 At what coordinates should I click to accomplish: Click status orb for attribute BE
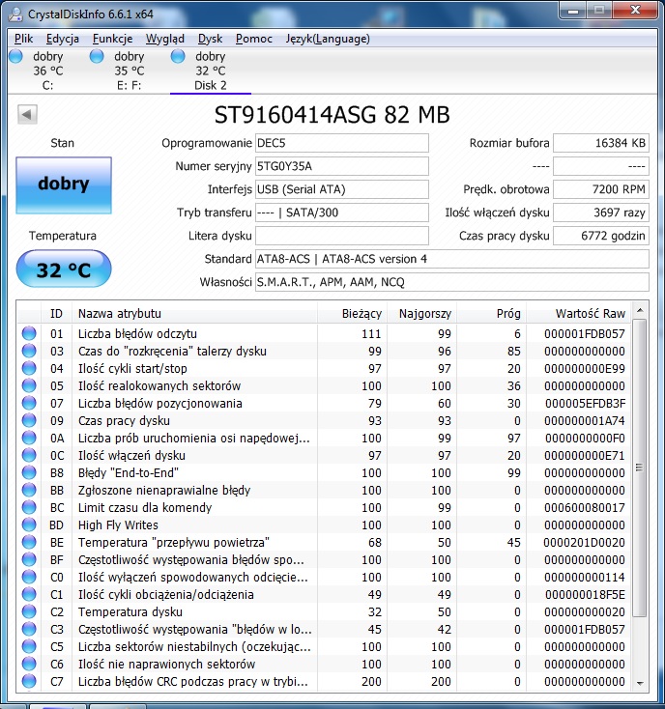(29, 543)
